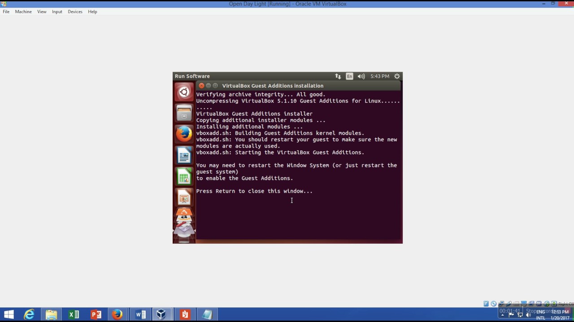The width and height of the screenshot is (574, 322).
Task: Minimize the Guest Additions installation terminal
Action: (209, 85)
